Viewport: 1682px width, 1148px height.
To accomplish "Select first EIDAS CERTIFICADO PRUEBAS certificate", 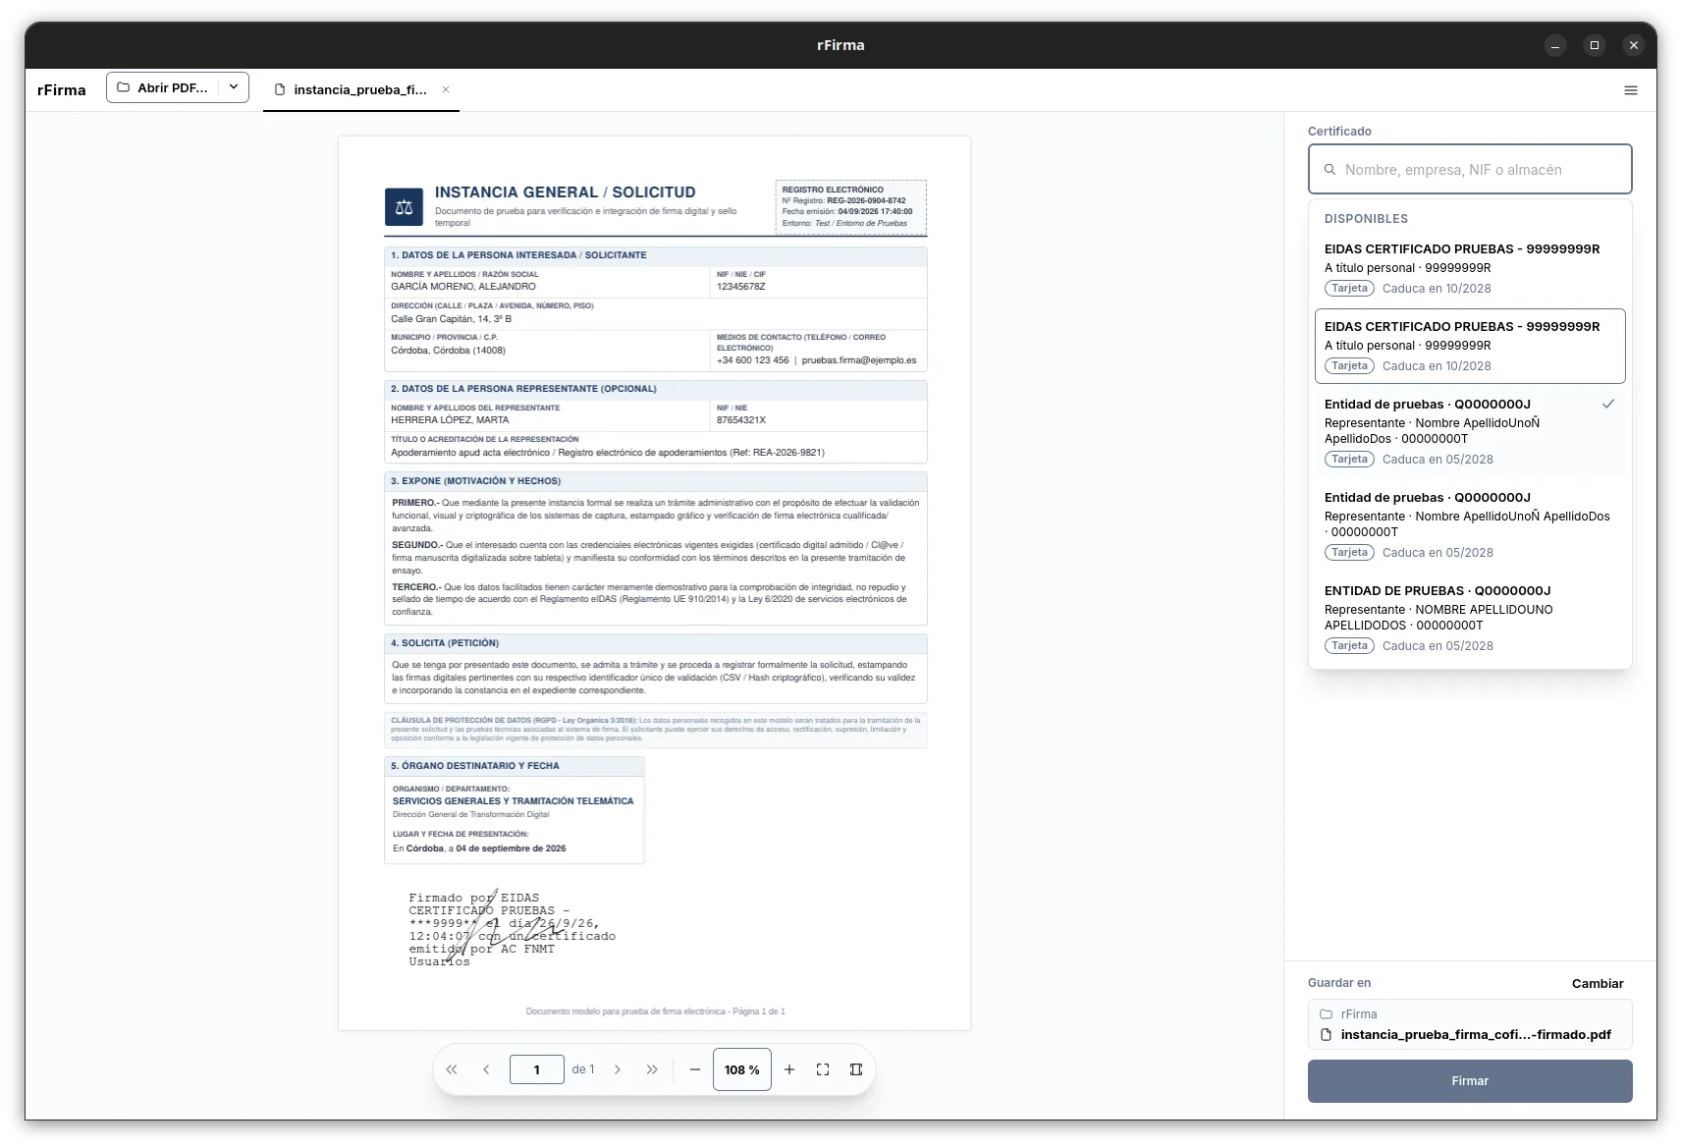I will coord(1470,268).
